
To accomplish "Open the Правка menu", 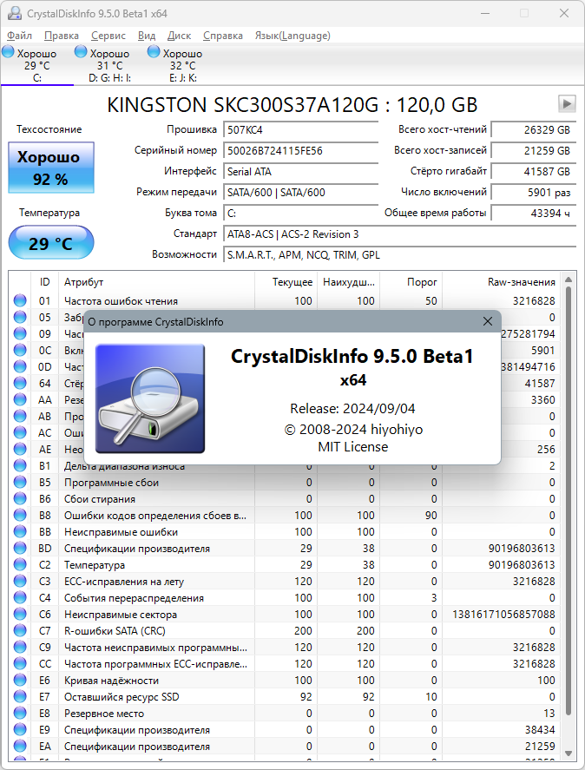I will (62, 36).
